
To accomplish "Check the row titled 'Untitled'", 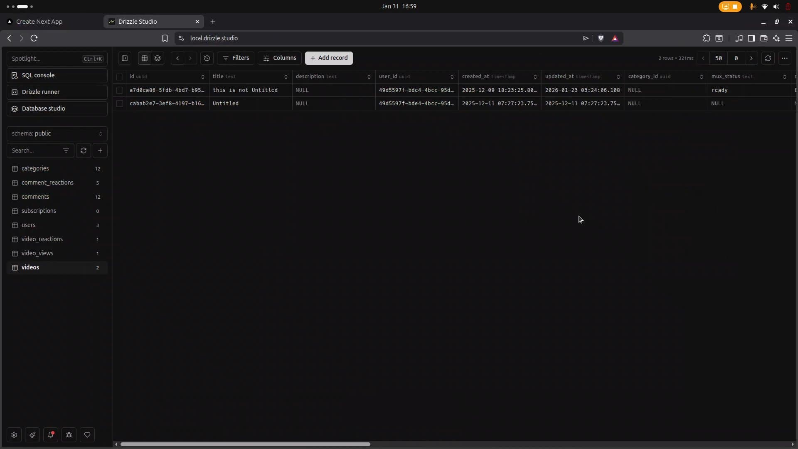I will pyautogui.click(x=120, y=104).
